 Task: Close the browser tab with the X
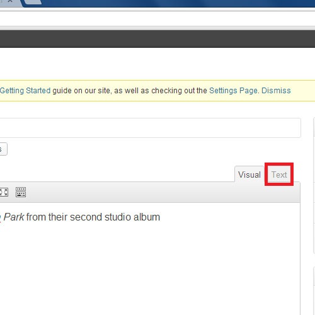pyautogui.click(x=10, y=1)
